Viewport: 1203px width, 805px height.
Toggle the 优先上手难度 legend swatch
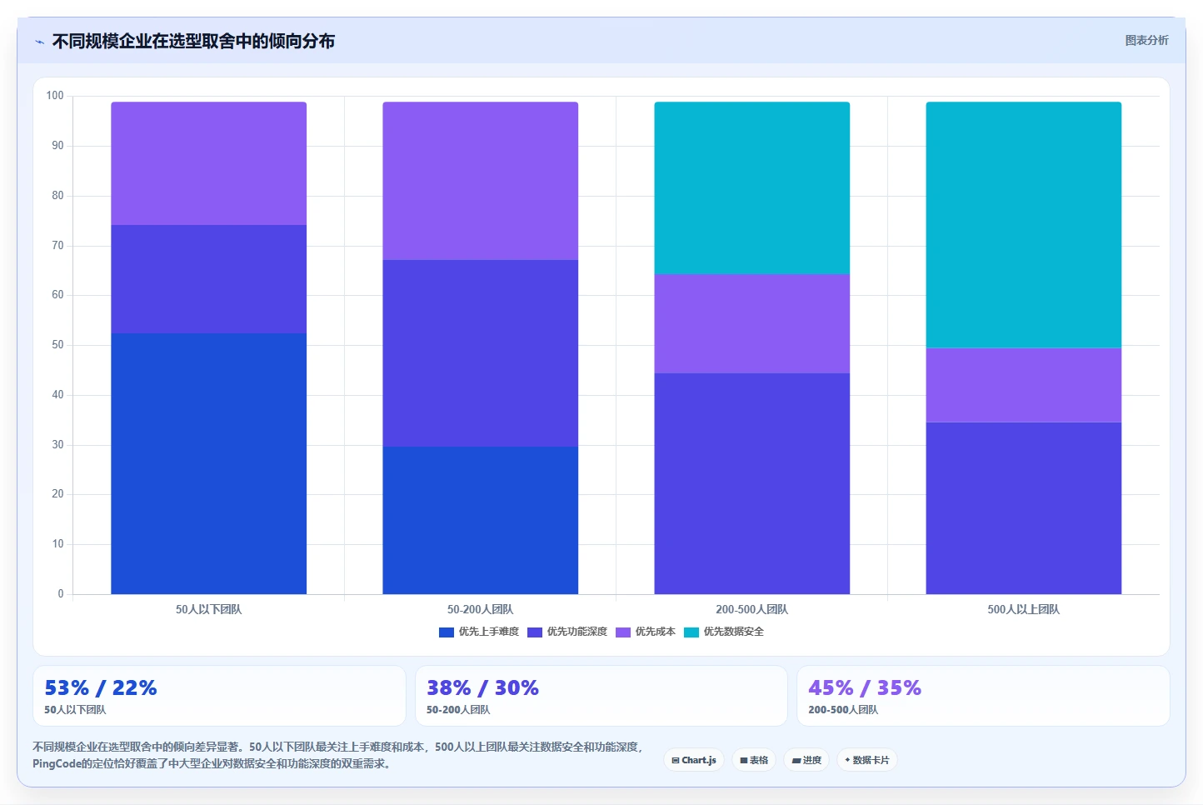coord(447,632)
